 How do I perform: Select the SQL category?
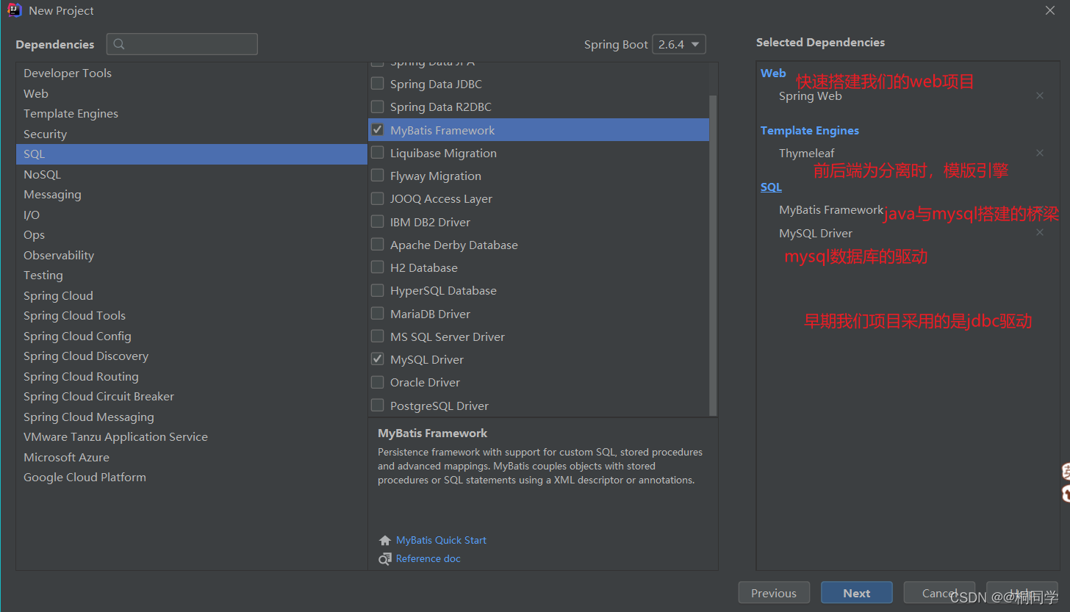click(x=191, y=154)
